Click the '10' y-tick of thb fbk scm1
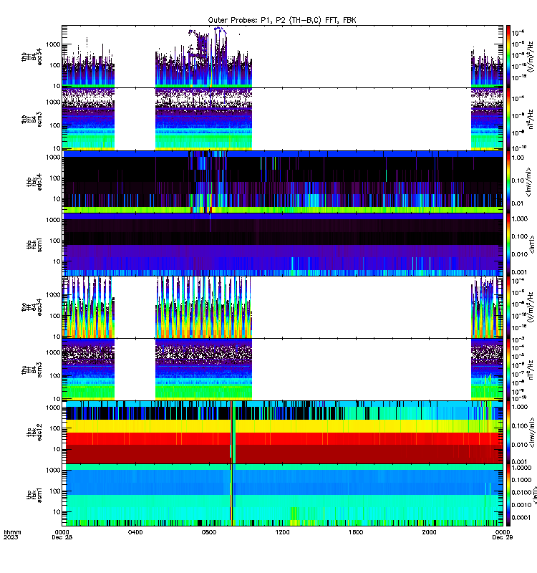Viewport: 537px width, 573px height. [57, 261]
